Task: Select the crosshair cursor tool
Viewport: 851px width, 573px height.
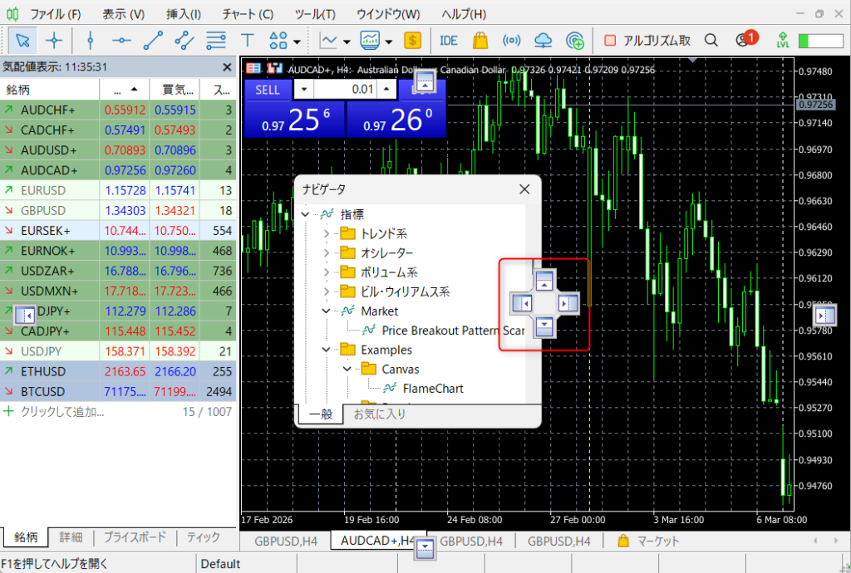Action: pyautogui.click(x=54, y=40)
